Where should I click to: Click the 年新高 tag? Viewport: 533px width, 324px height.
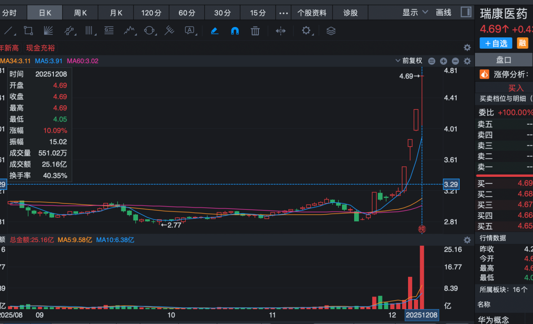[x=9, y=48]
